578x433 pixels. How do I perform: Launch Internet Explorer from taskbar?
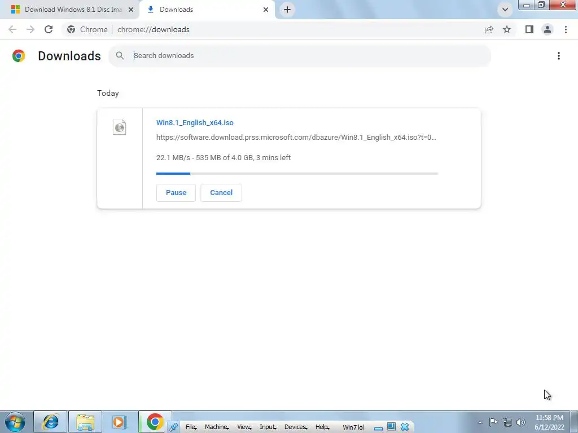(x=50, y=422)
